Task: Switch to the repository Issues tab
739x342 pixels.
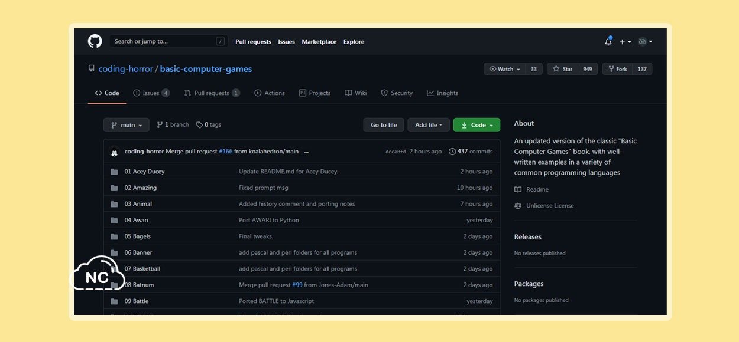Action: [151, 93]
